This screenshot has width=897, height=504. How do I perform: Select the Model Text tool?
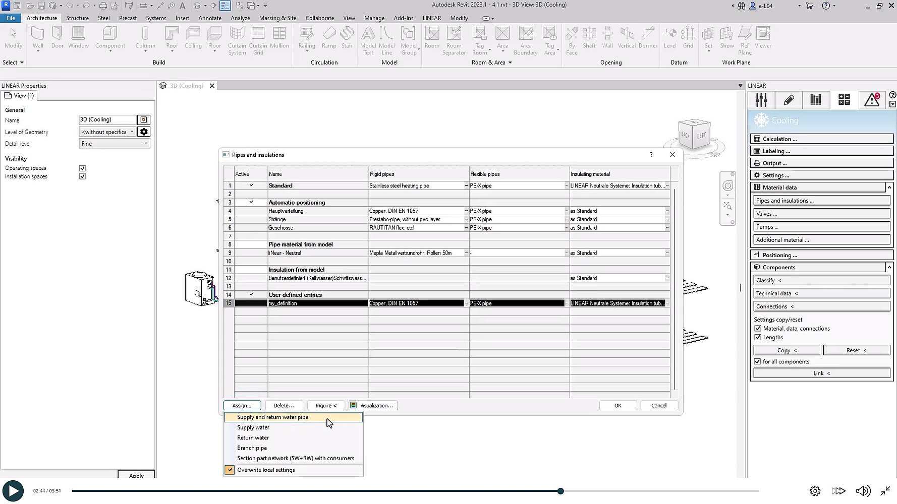click(368, 38)
